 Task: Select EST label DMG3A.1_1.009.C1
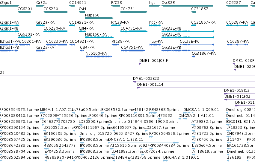pos(201,110)
